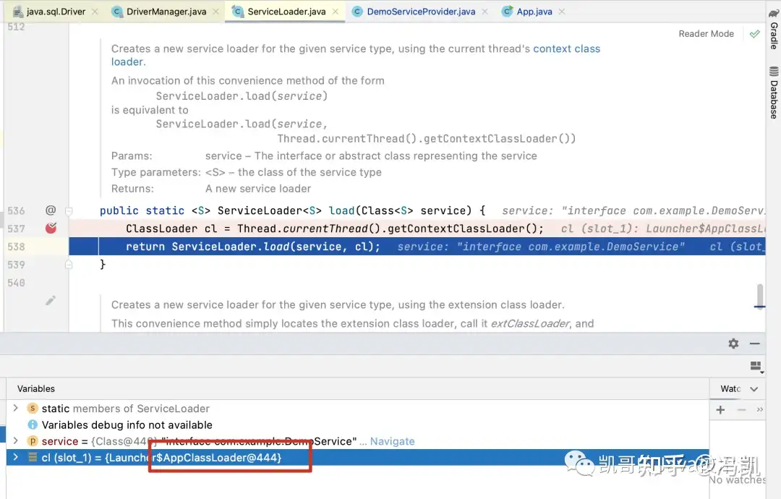The image size is (781, 499).
Task: Expand the cl (slot_1) variable node
Action: [15, 457]
